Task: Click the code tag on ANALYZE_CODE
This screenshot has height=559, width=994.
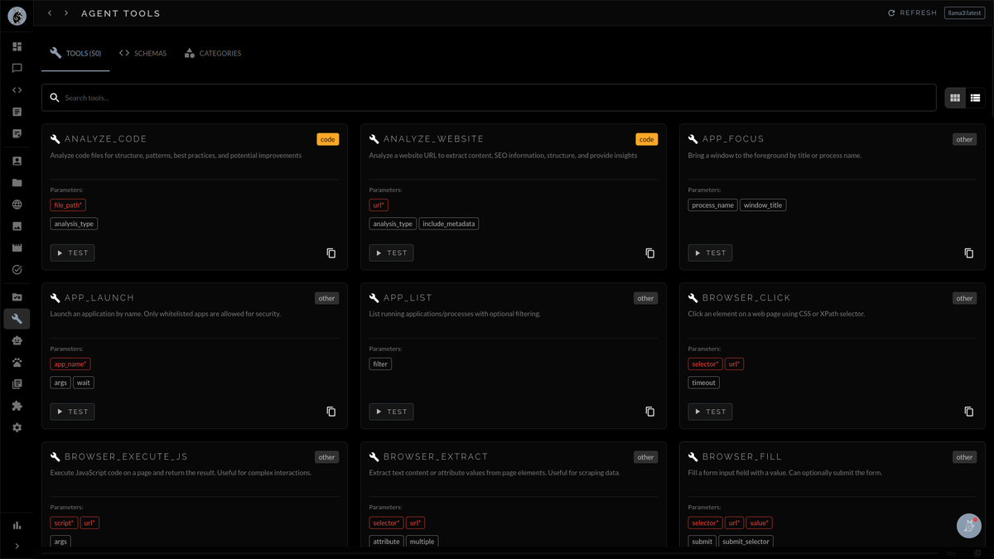Action: (328, 139)
